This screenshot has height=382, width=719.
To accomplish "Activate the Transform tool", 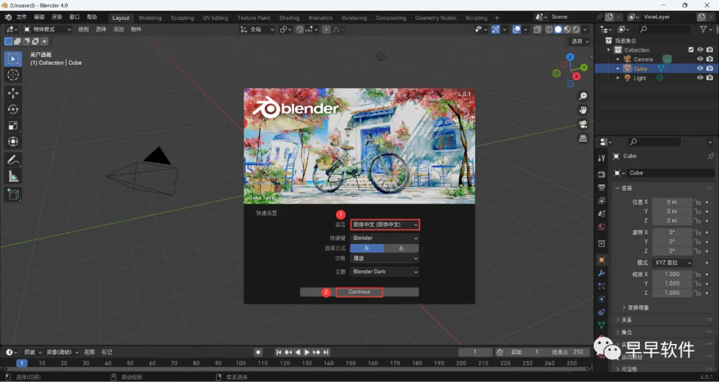I will [x=13, y=142].
